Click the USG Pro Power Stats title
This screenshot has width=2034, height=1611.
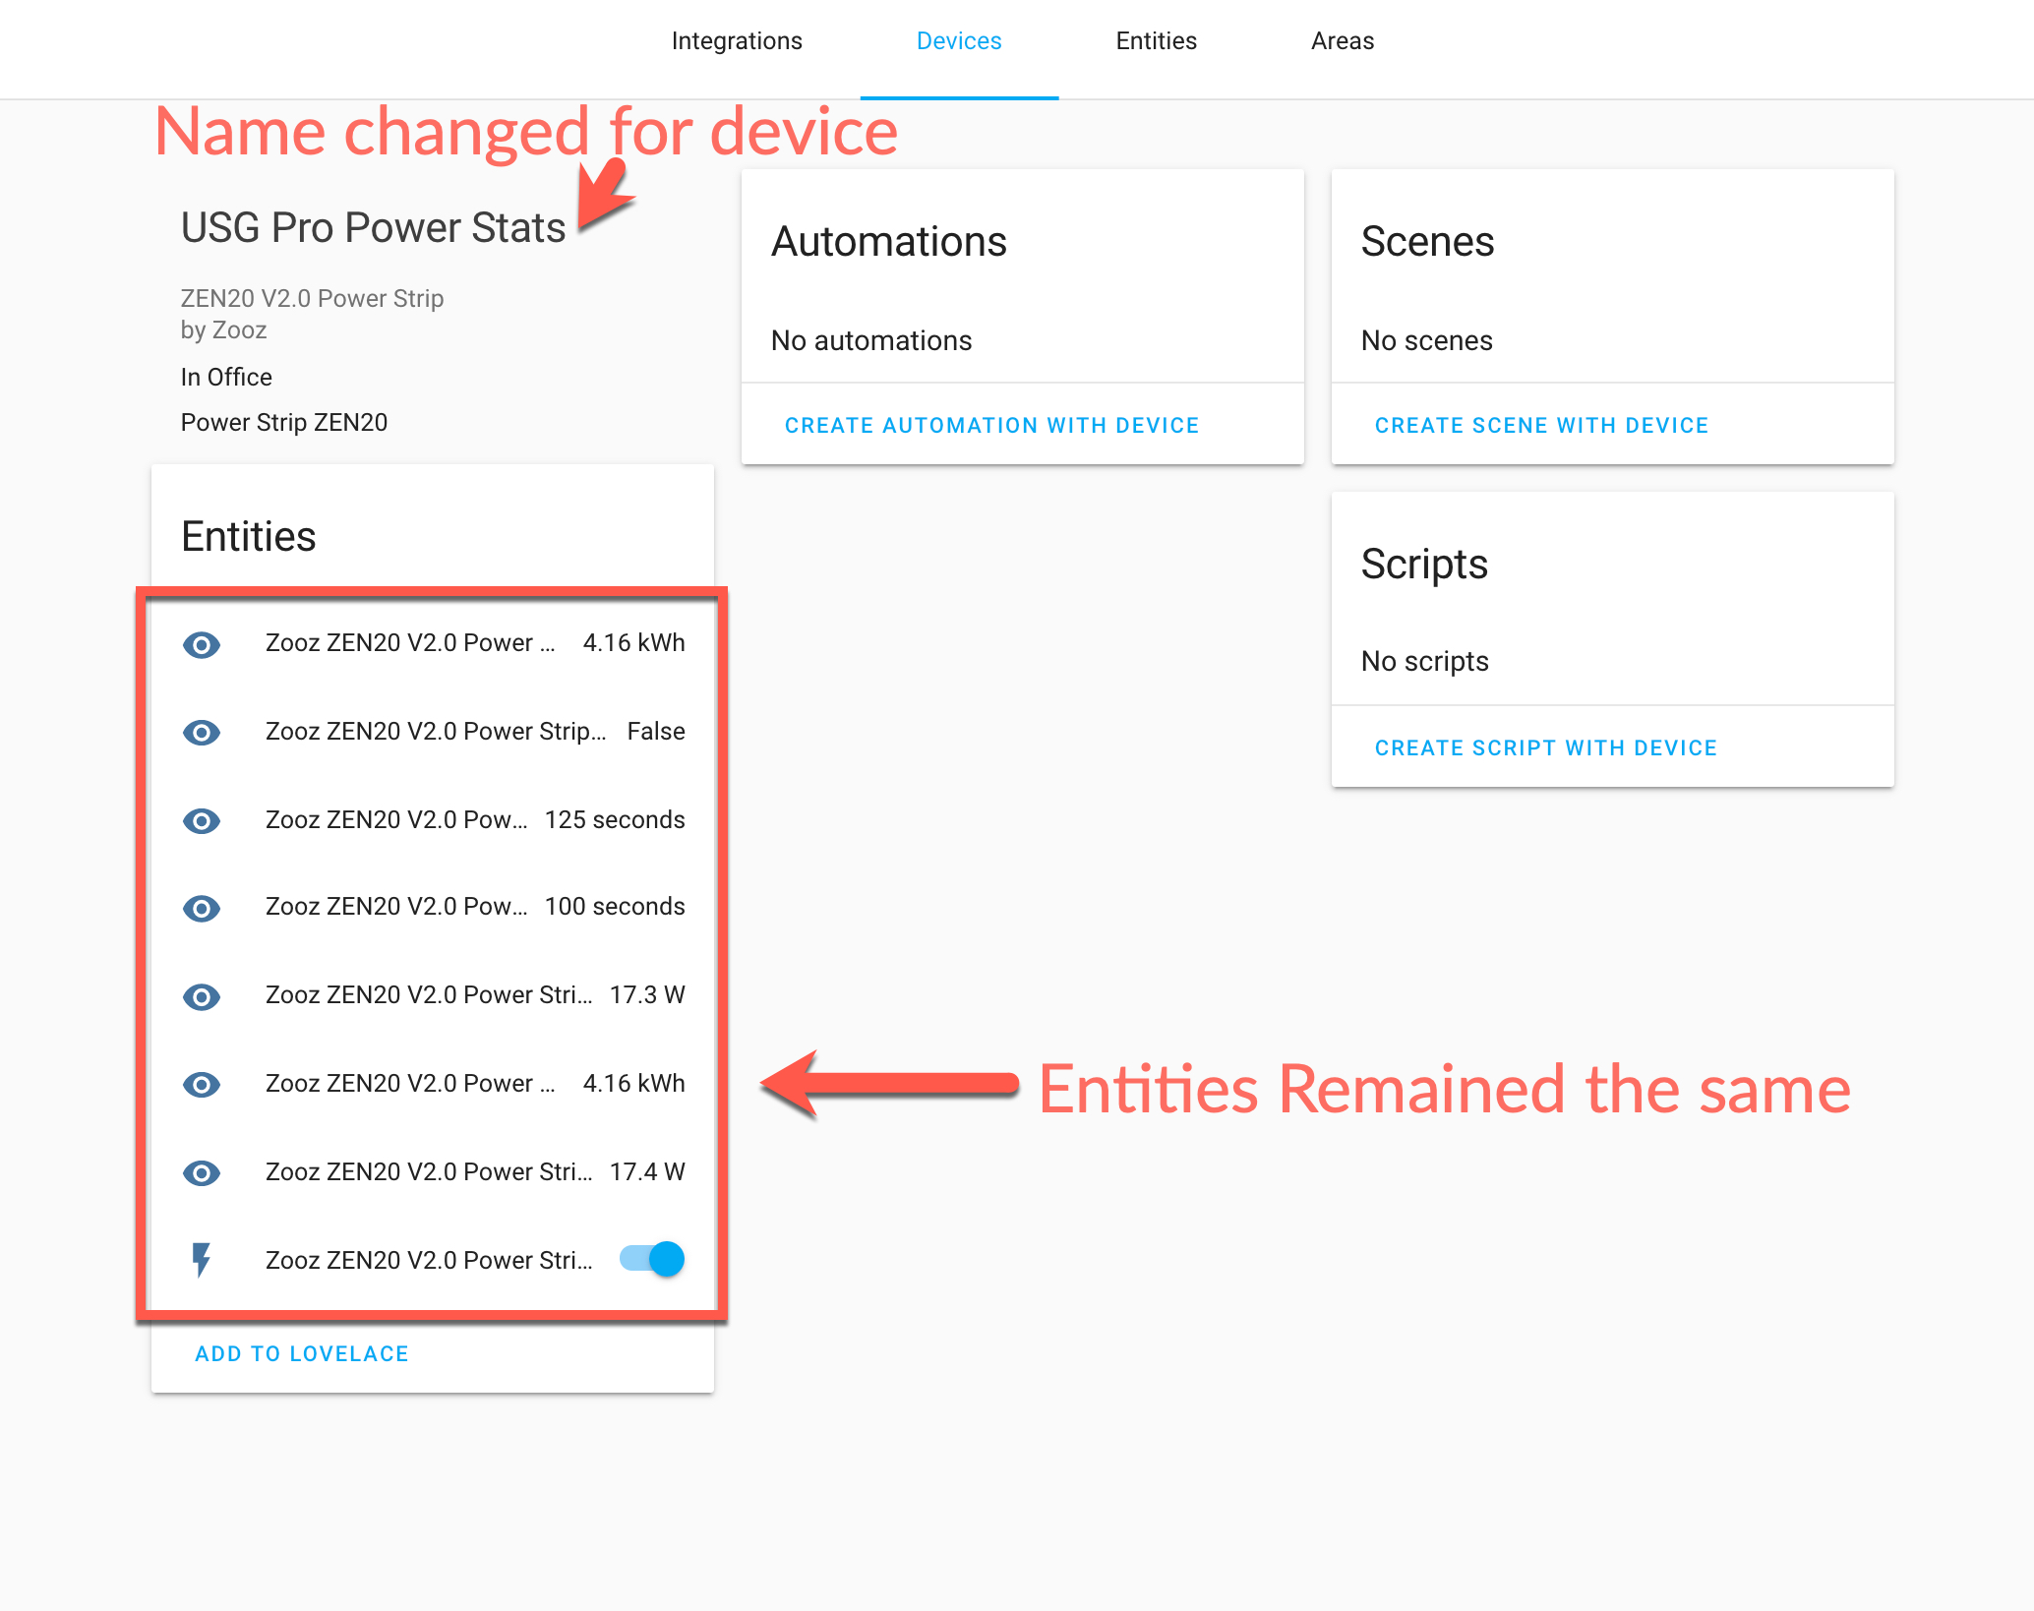(373, 227)
